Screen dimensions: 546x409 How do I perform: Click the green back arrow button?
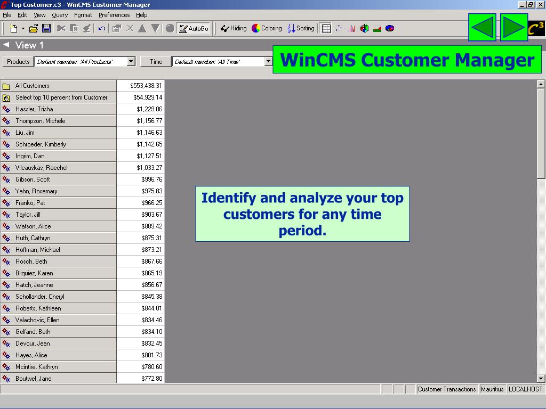coord(482,27)
